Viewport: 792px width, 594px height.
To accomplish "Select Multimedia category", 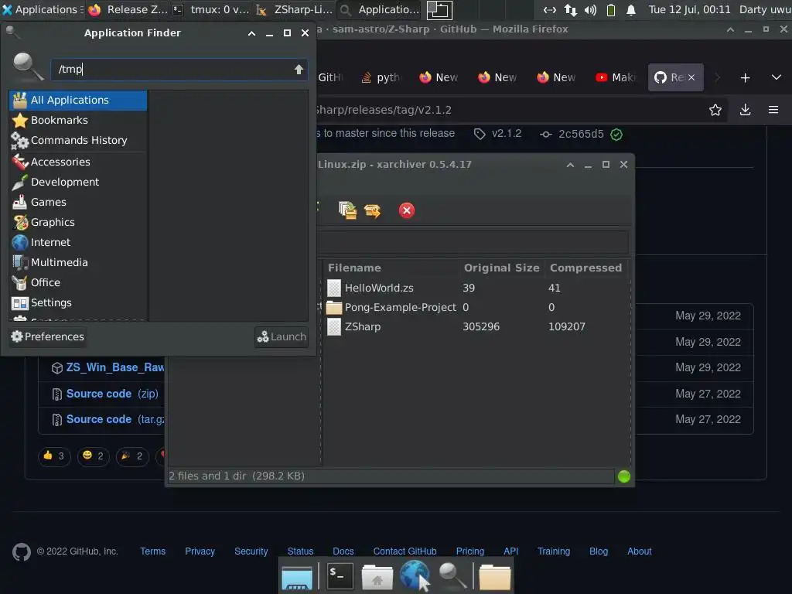I will (x=78, y=263).
